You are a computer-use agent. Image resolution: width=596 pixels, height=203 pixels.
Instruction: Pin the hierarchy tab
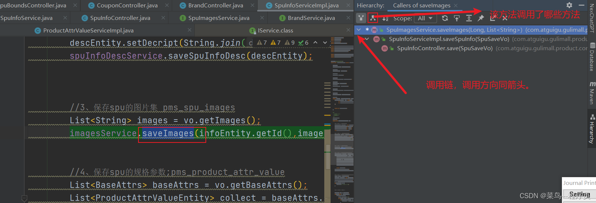pos(481,18)
